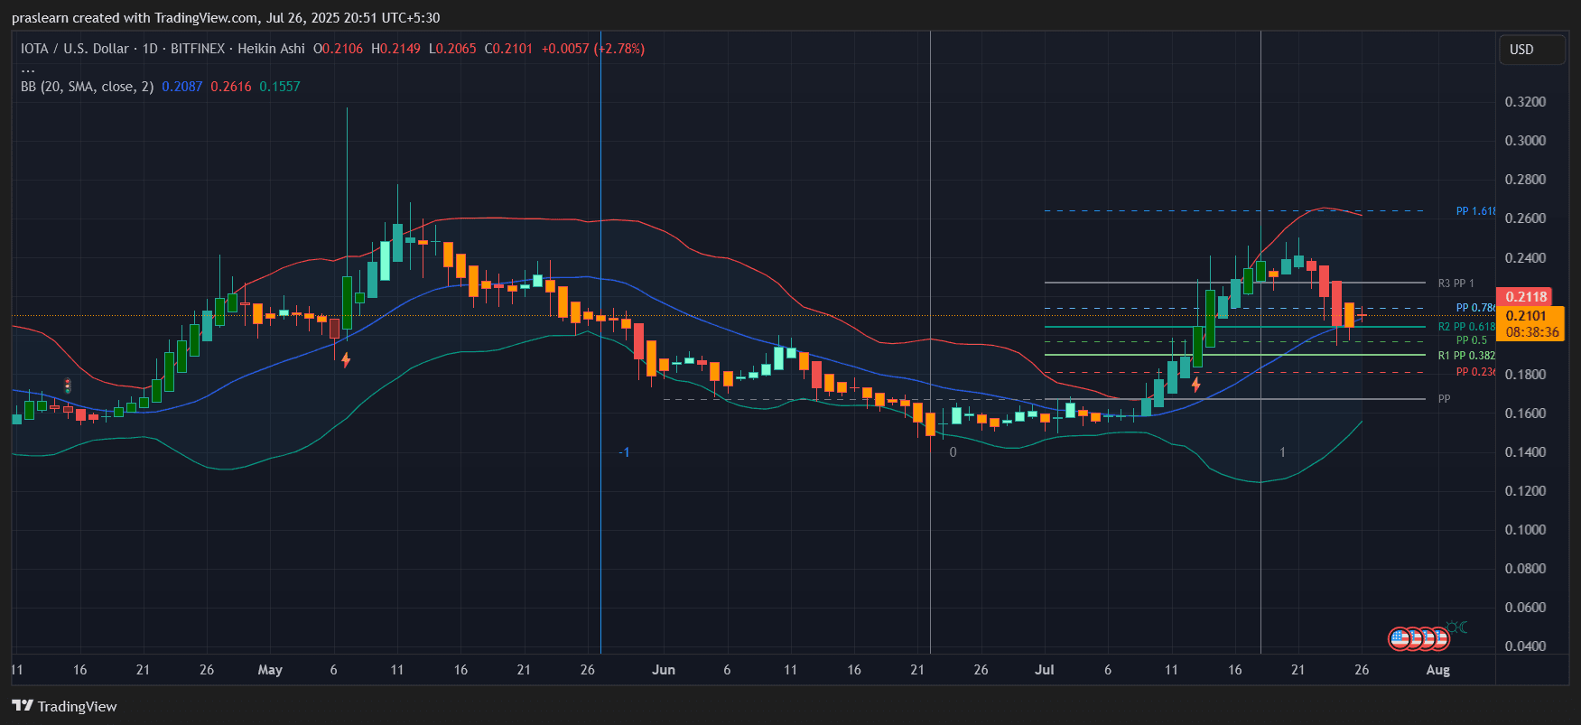Click the PP 1.618 pivot label
Image resolution: width=1581 pixels, height=725 pixels.
click(1475, 211)
